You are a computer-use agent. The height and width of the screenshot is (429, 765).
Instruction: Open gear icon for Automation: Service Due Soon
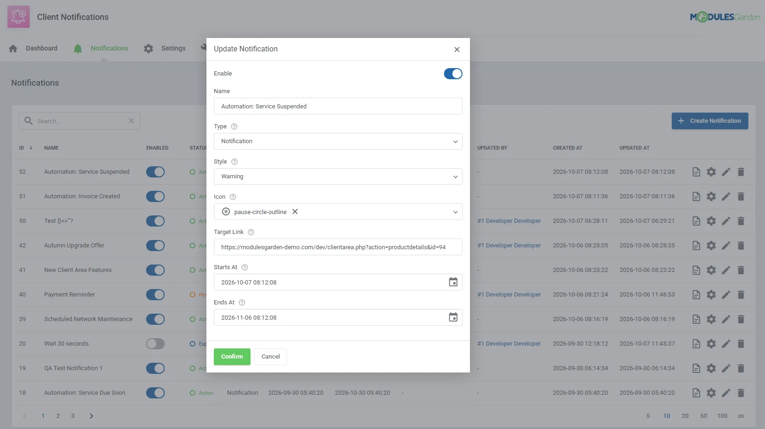tap(711, 393)
